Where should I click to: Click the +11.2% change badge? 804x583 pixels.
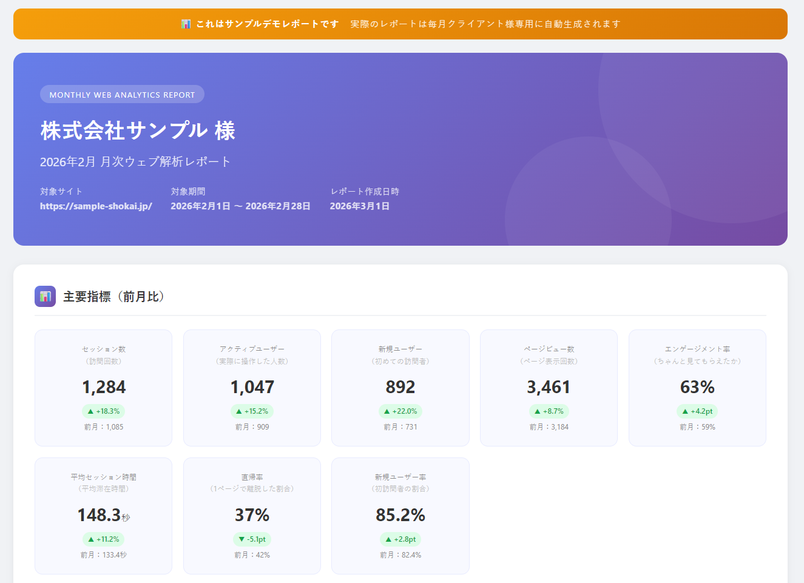[103, 539]
